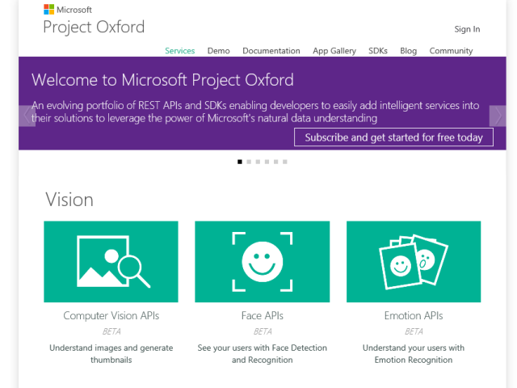Click the Sign In link
Screen dimensions: 517x388
tap(467, 29)
